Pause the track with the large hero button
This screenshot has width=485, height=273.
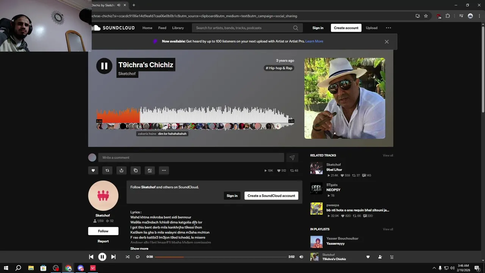point(104,66)
